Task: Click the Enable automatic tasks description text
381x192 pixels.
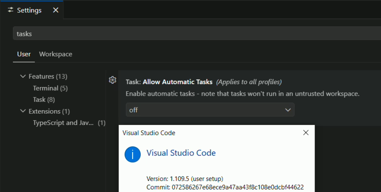Action: click(243, 94)
